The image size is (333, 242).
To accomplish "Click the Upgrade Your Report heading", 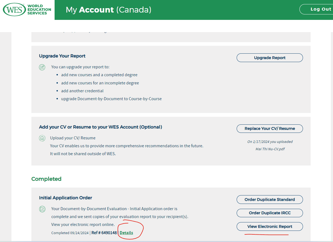I will 62,56.
